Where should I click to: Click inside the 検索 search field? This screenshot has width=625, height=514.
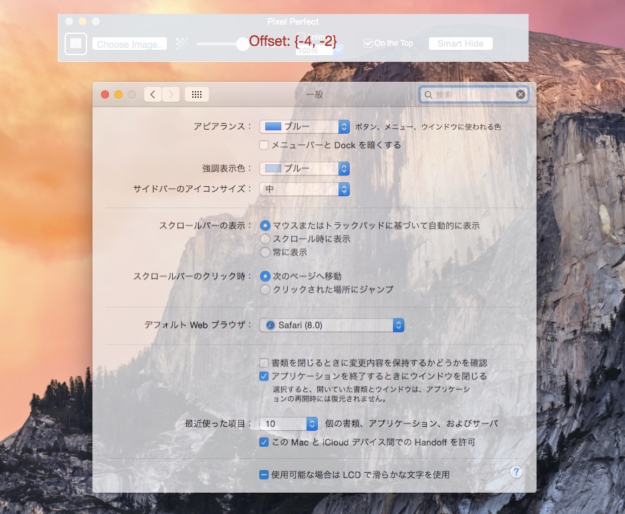(x=473, y=94)
